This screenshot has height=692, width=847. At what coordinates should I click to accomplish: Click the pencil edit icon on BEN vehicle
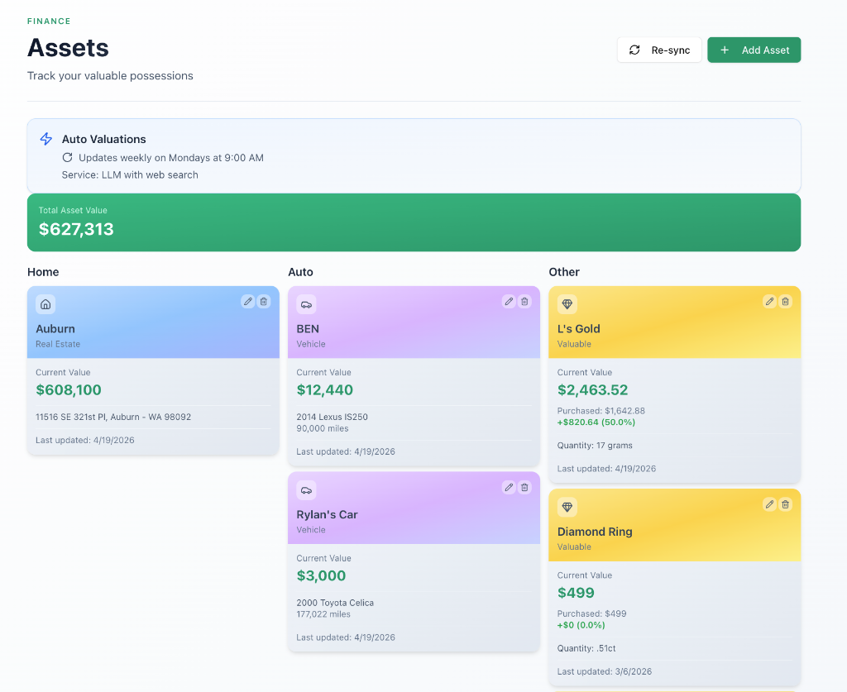tap(509, 301)
